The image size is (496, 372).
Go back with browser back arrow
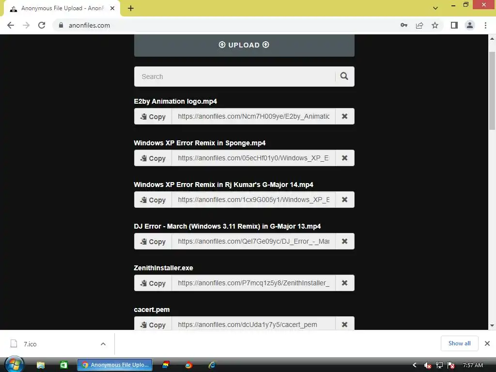(x=11, y=25)
